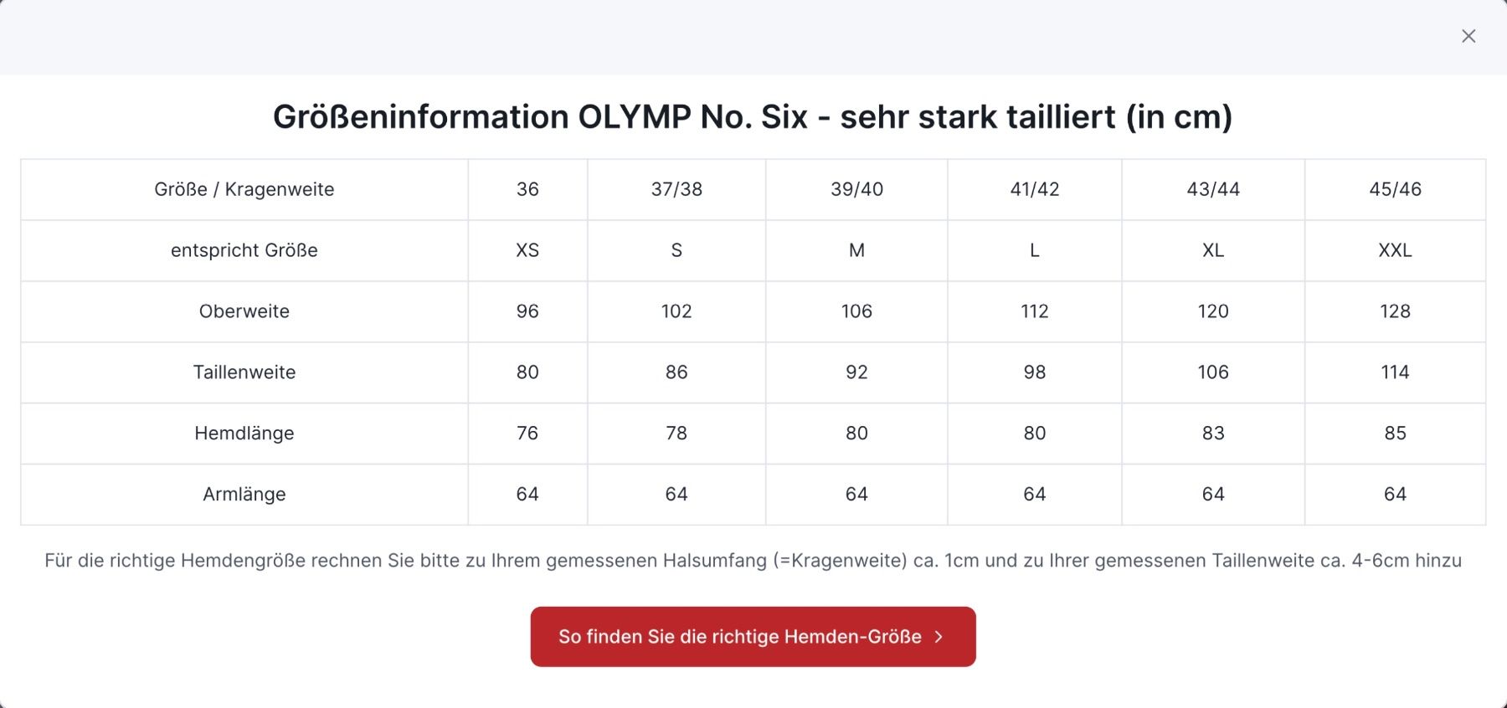Close the size information dialog
Image resolution: width=1507 pixels, height=708 pixels.
coord(1468,36)
